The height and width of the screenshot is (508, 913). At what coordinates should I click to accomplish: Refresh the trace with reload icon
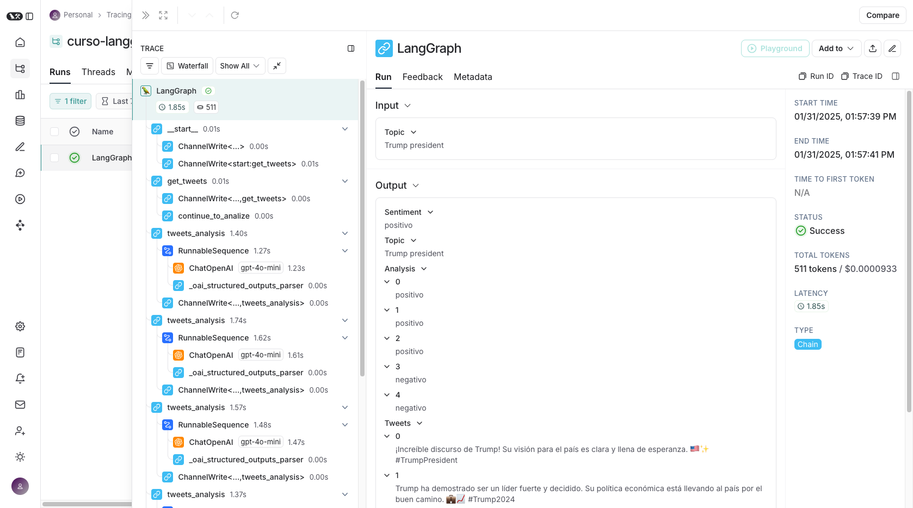click(235, 15)
